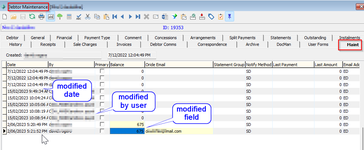Open the Comment tab
Screen dimensions: 364x150
(133, 38)
